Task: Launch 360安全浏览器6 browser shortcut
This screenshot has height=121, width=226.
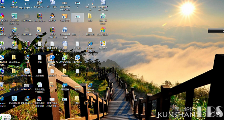Action: pyautogui.click(x=65, y=60)
